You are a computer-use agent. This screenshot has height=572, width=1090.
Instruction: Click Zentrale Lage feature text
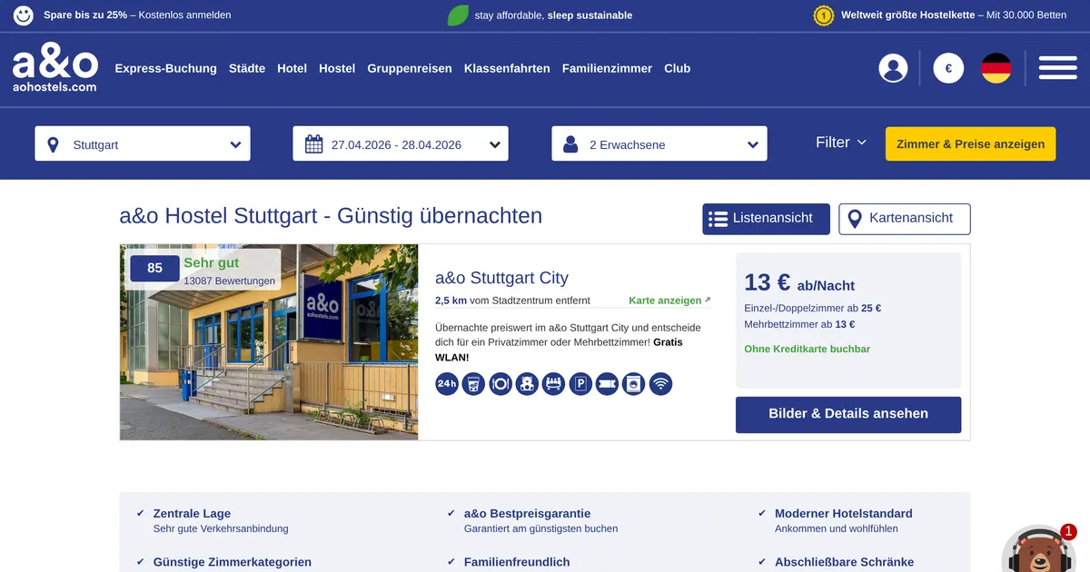[192, 514]
